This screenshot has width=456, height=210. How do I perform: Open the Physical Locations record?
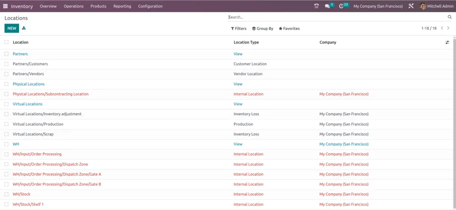[28, 84]
